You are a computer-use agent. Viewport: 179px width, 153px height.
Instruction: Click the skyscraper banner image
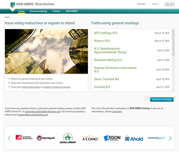[x=46, y=51]
